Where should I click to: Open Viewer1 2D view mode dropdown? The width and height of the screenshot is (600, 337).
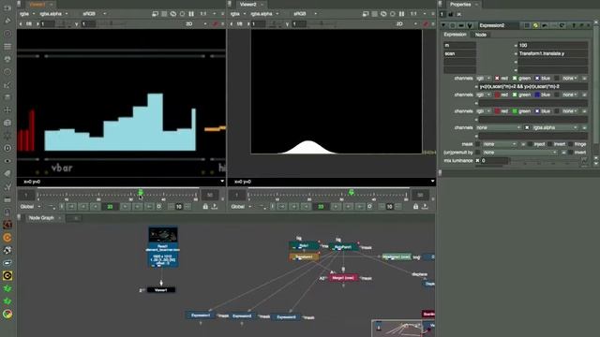196,24
